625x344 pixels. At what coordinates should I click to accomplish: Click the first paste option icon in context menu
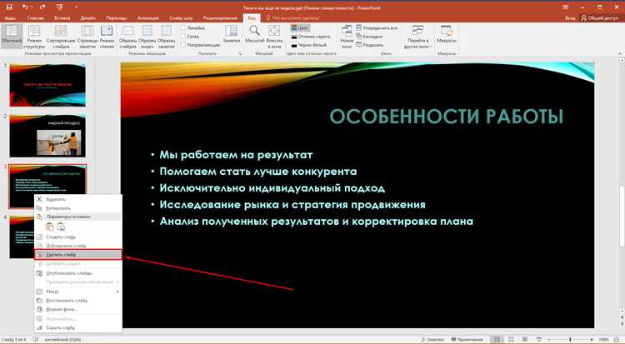tap(50, 227)
